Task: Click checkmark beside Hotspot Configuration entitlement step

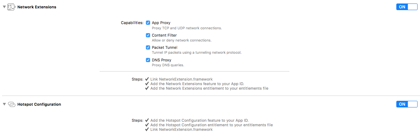Action: click(x=147, y=125)
